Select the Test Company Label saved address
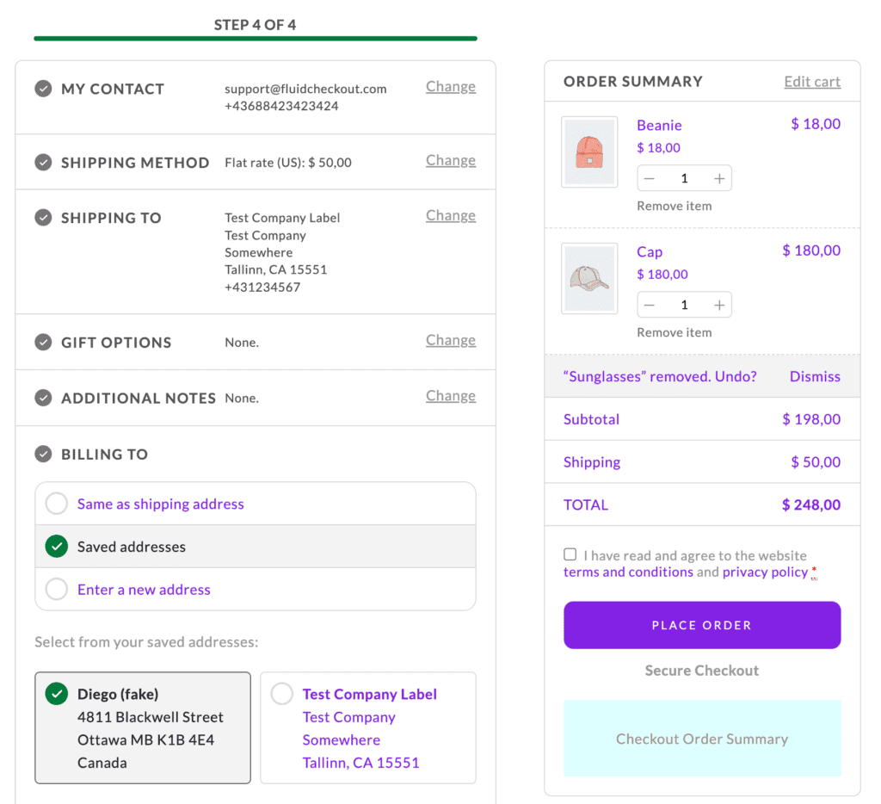 282,694
